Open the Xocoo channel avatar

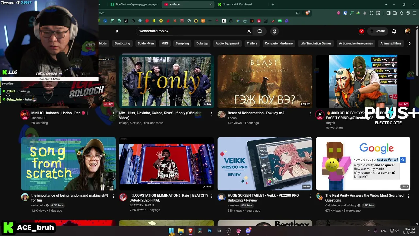pyautogui.click(x=222, y=114)
